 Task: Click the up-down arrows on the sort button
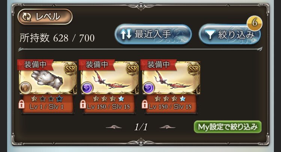coord(126,34)
